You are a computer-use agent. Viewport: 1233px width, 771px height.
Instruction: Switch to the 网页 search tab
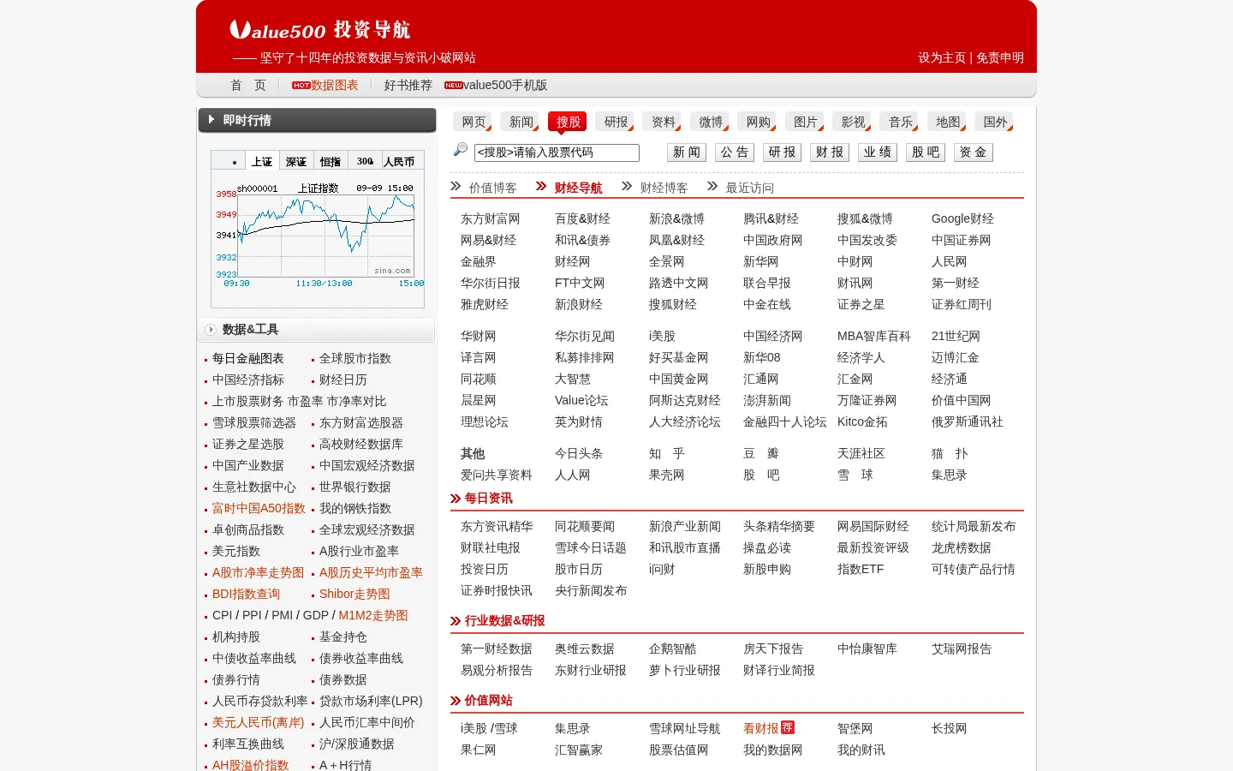[473, 122]
